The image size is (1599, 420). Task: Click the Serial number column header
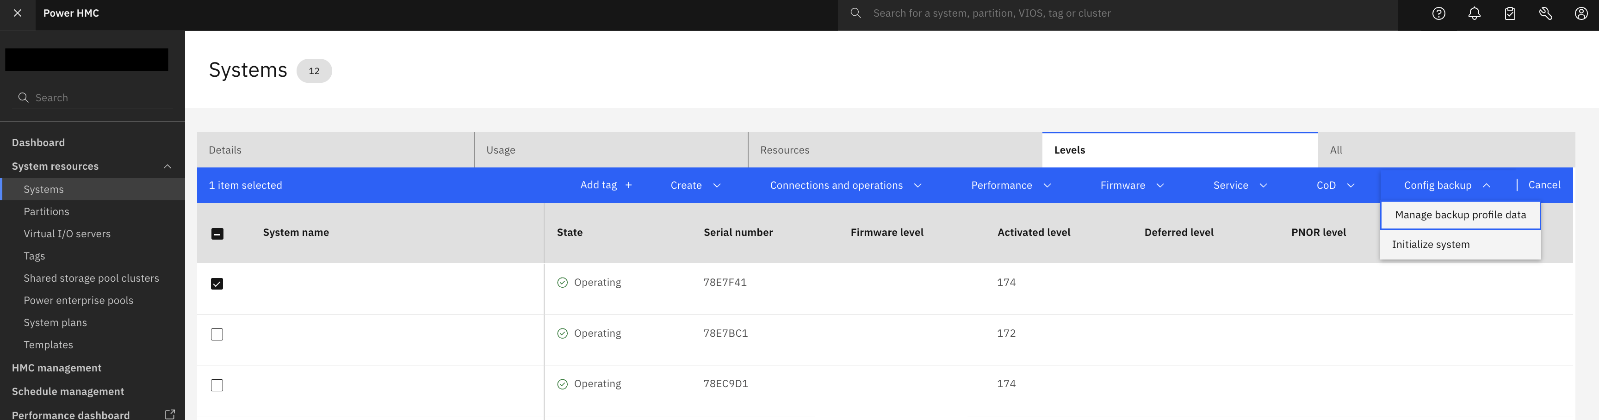pos(738,233)
